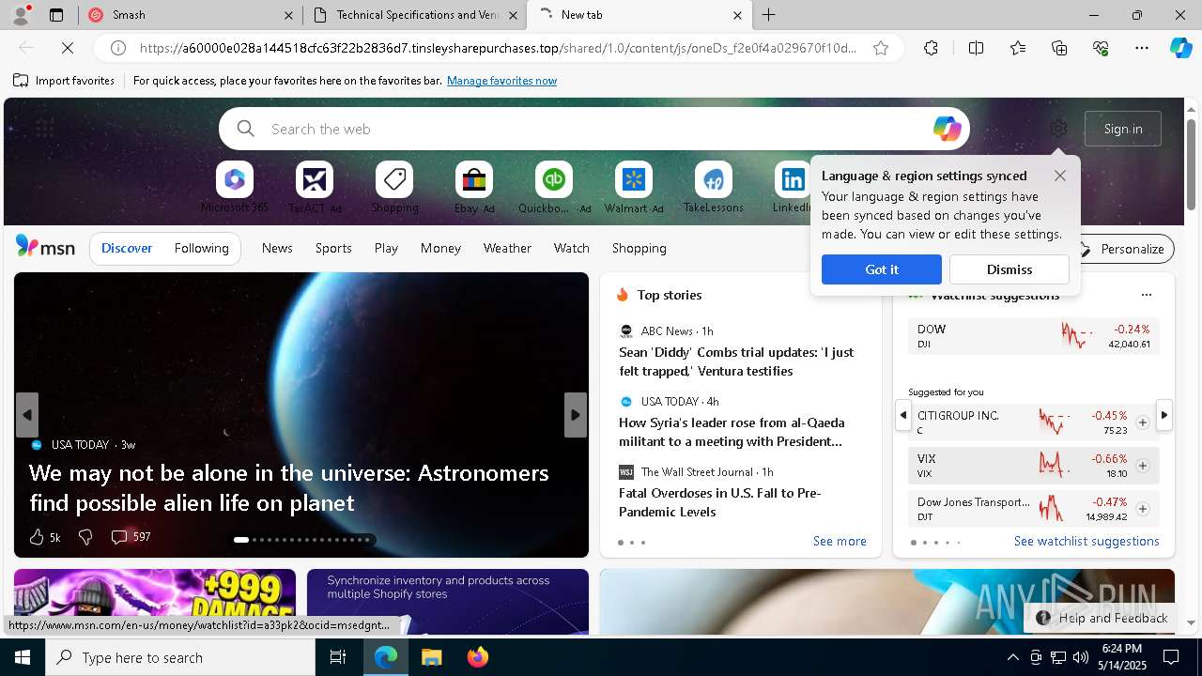Click the Search the web field
This screenshot has width=1202, height=676.
tap(593, 129)
